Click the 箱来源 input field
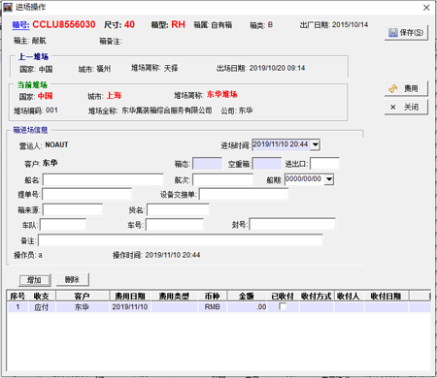 [x=73, y=209]
